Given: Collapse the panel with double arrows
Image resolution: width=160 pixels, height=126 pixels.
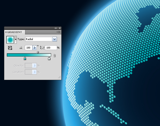Looking at the screenshot, I should click(x=56, y=28).
